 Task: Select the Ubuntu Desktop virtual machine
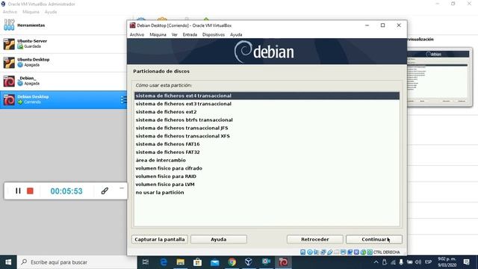click(x=63, y=63)
